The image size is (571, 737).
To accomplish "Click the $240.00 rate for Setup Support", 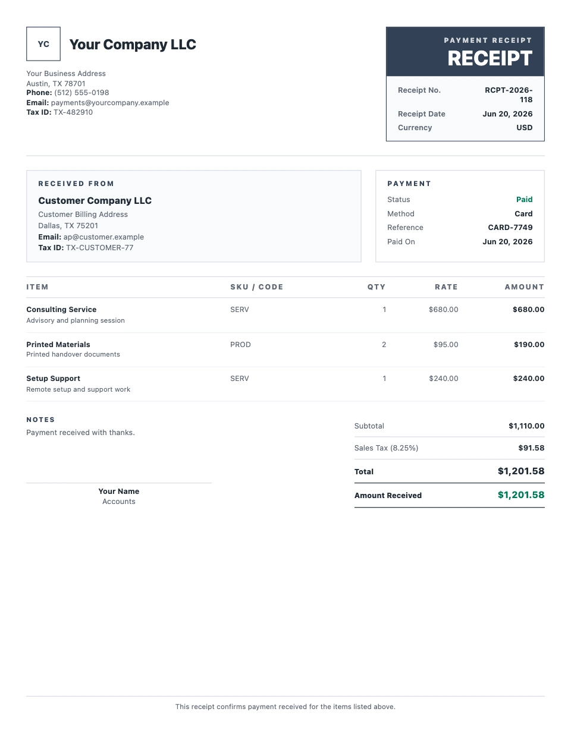I will [x=444, y=379].
